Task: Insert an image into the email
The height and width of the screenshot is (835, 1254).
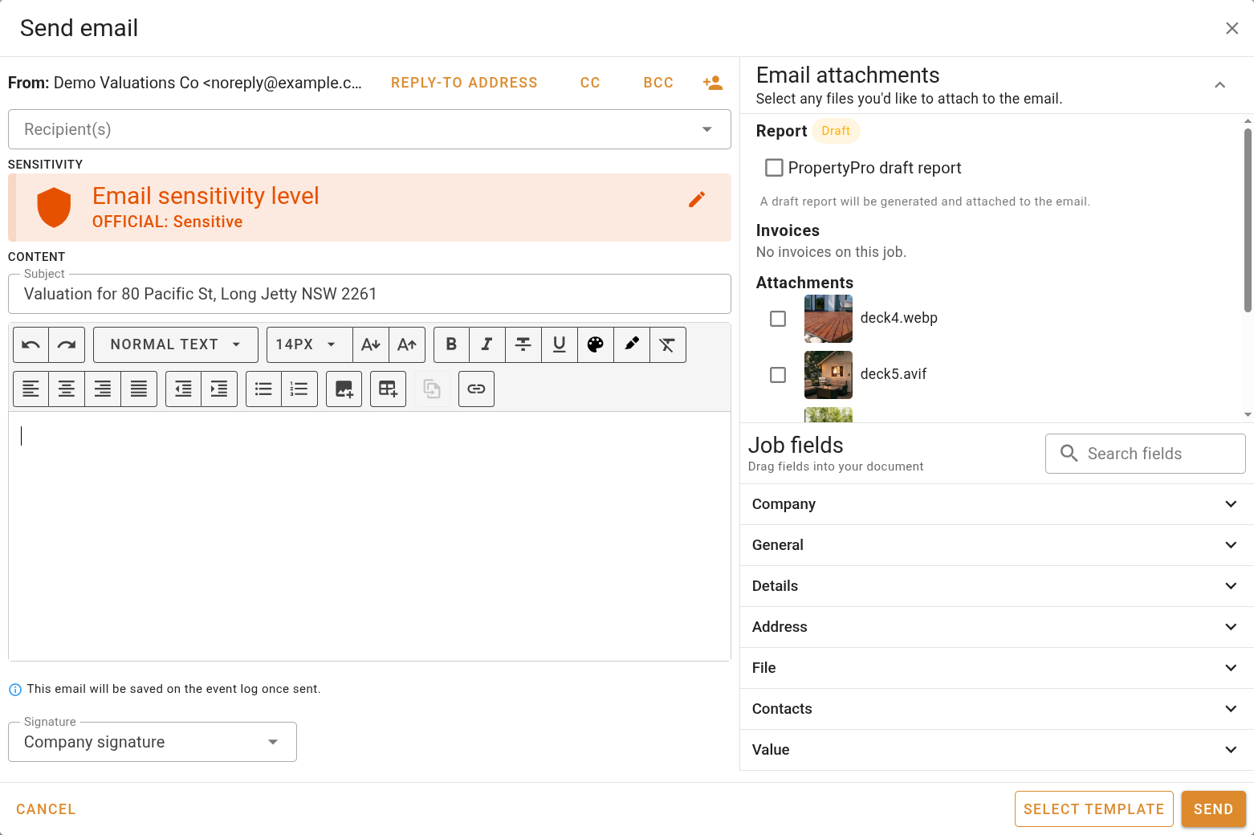Action: (x=344, y=389)
